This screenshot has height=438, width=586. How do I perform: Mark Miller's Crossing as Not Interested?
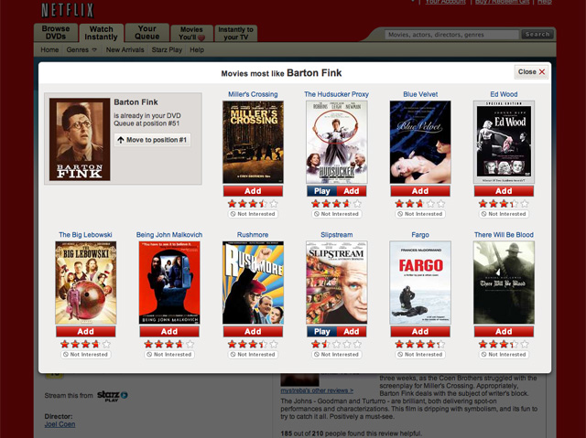click(253, 214)
